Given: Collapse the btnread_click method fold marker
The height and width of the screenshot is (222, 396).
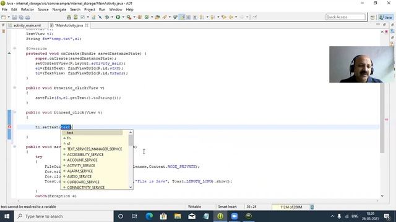Looking at the screenshot, I should 15,112.
